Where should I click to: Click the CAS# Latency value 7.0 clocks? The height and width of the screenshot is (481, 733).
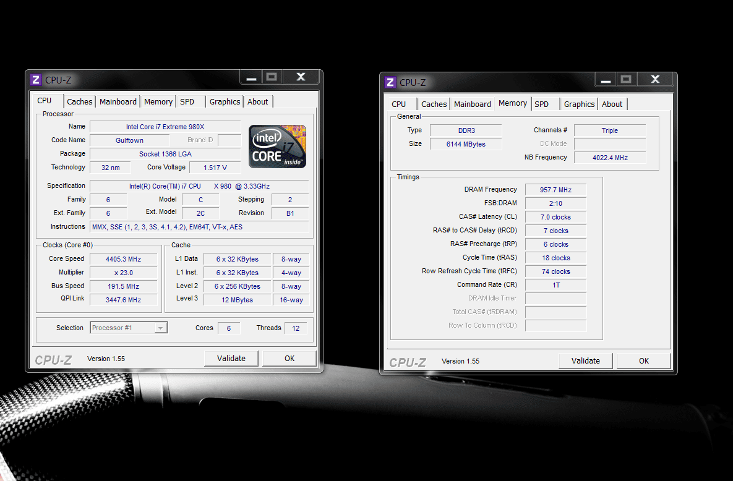coord(555,217)
